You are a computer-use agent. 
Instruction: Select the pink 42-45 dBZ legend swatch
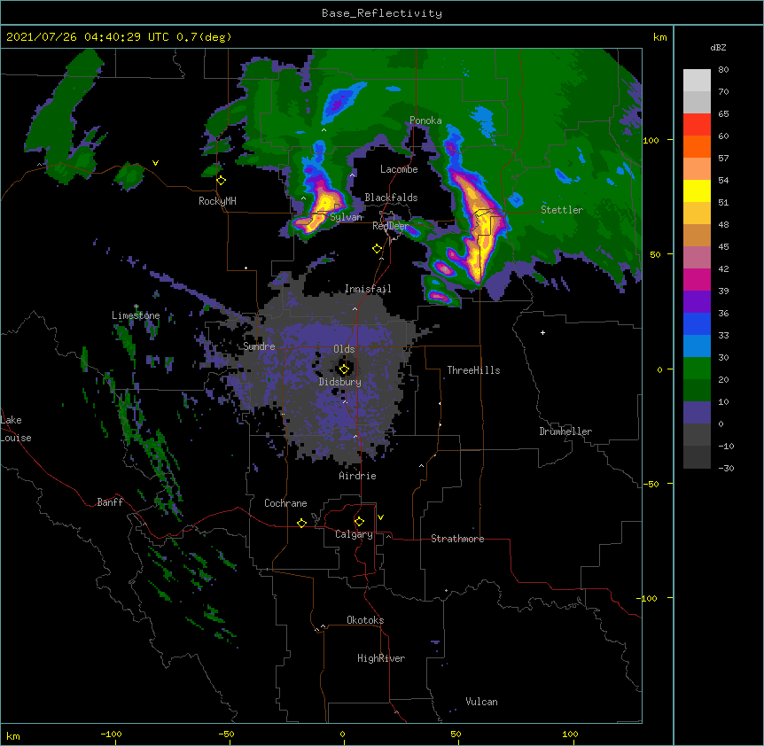click(697, 257)
